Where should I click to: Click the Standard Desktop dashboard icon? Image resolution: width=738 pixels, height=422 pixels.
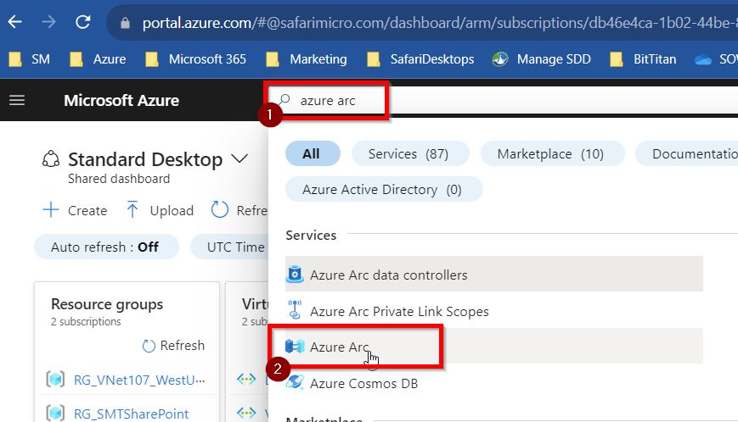[51, 159]
